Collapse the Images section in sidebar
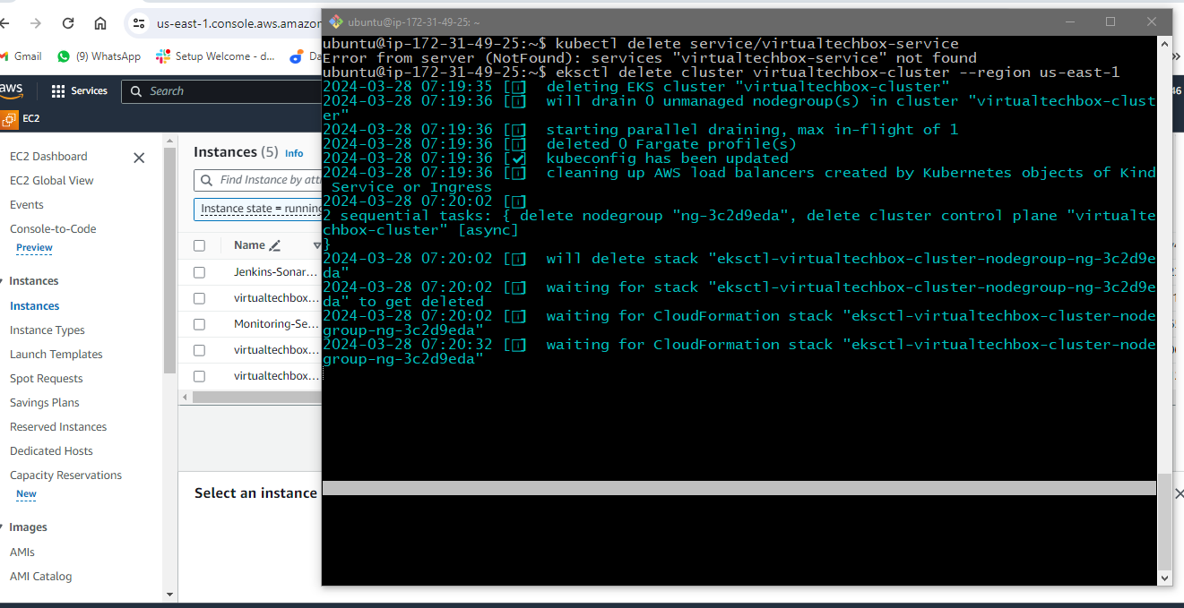Screen dimensions: 1184x608 point(4,527)
